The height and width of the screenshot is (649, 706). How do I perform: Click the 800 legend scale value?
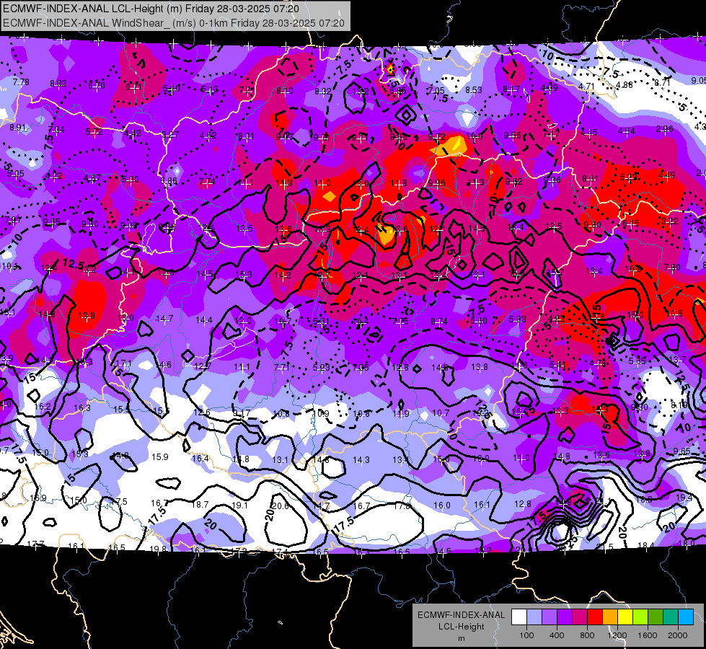tap(587, 635)
